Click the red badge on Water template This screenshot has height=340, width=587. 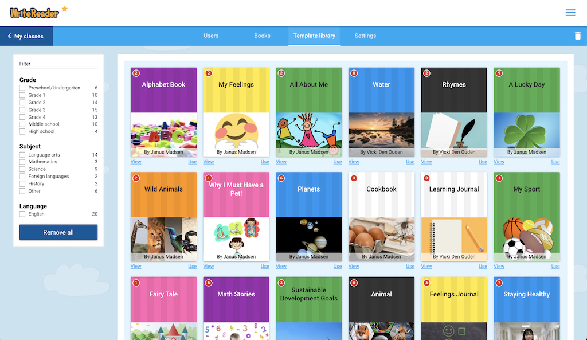pos(354,73)
